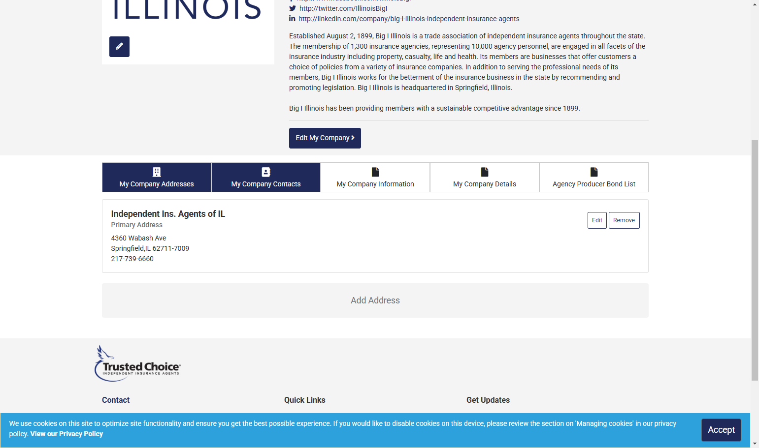Click the vertical scrollbar thumb
The width and height of the screenshot is (759, 448).
pos(755,260)
